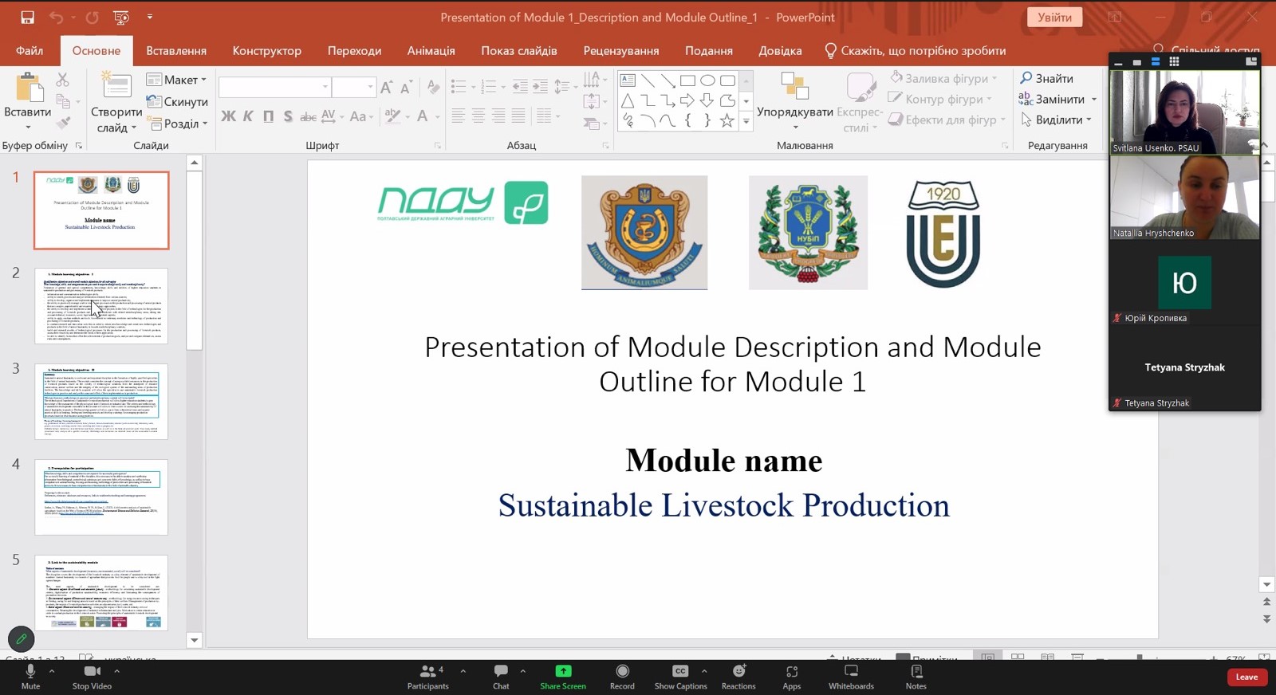This screenshot has height=695, width=1276.
Task: Mute microphone in Zoom toolbar
Action: tap(30, 677)
